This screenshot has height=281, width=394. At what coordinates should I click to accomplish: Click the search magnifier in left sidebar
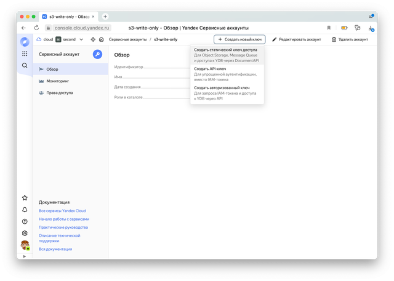25,65
